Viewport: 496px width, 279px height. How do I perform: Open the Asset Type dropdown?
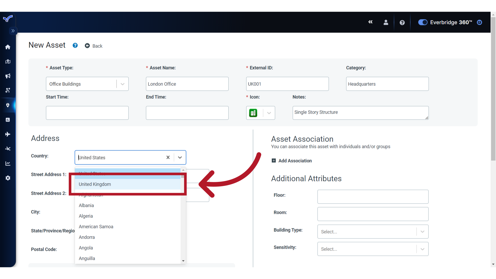87,84
